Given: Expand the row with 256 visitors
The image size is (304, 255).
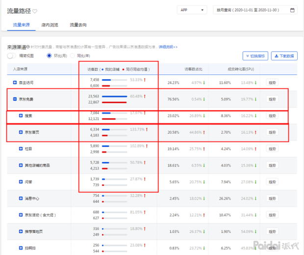Looking at the screenshot, I should [x=21, y=248].
